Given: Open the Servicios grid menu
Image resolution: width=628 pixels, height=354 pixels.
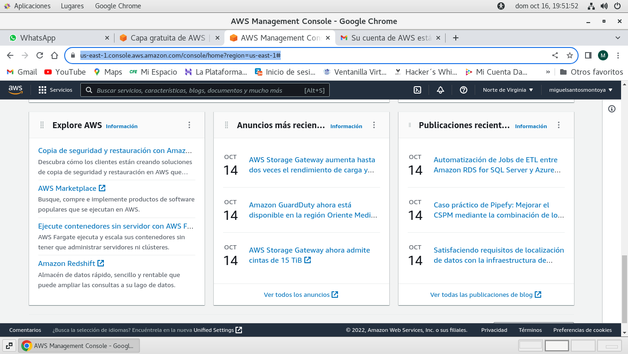Looking at the screenshot, I should (55, 90).
